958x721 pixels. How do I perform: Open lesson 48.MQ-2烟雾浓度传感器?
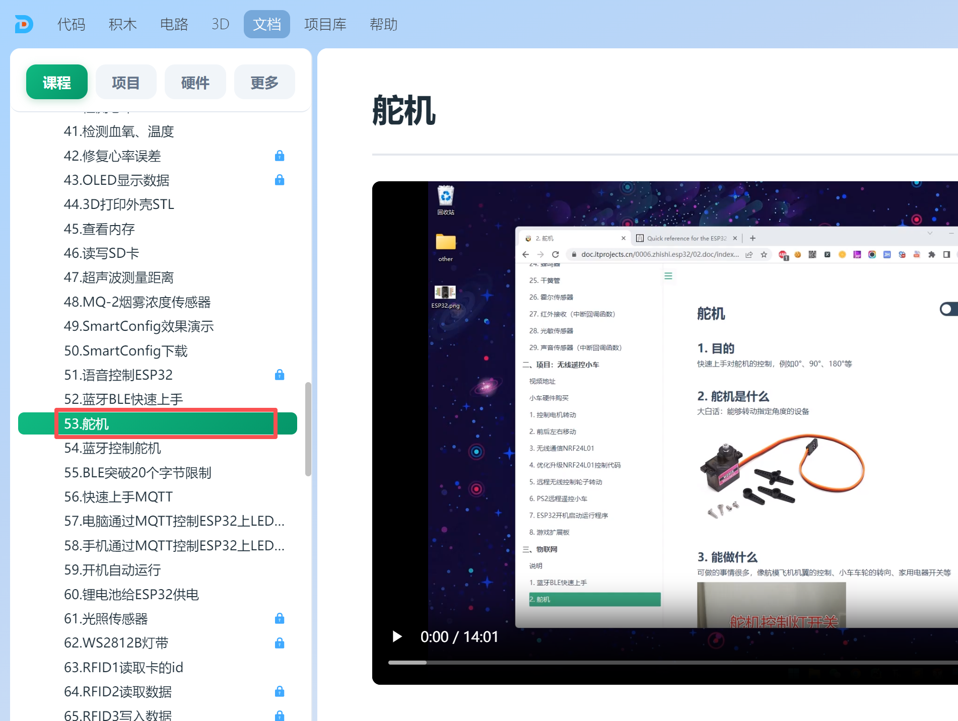(137, 302)
